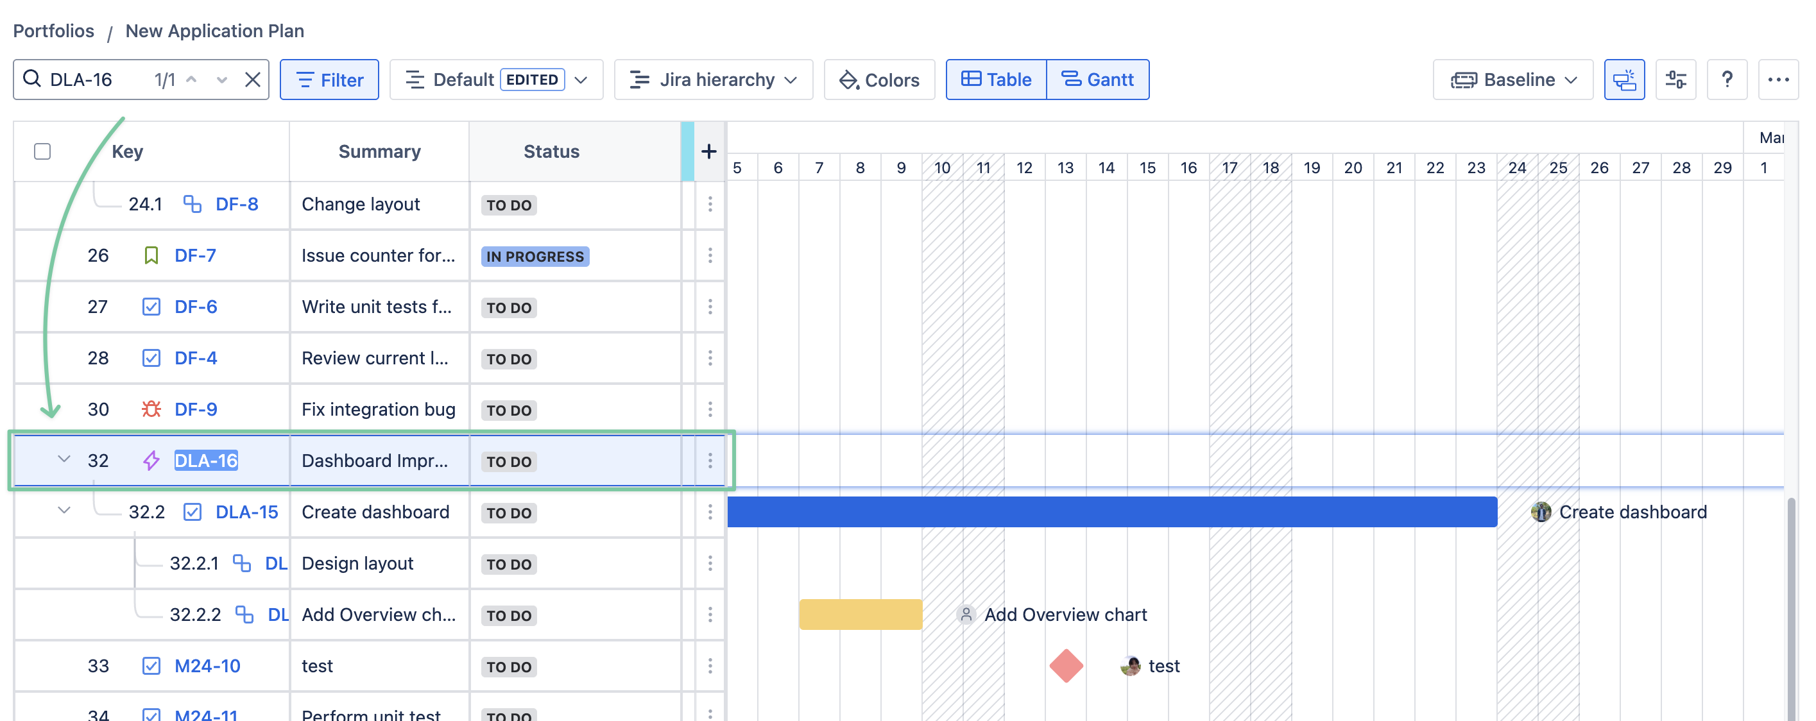The image size is (1816, 721).
Task: Collapse the DLA-16 row chevron
Action: coord(64,459)
